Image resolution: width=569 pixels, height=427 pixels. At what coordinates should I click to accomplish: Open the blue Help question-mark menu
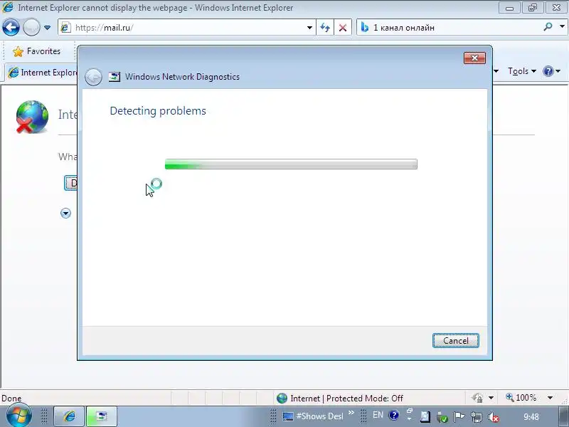tap(551, 71)
